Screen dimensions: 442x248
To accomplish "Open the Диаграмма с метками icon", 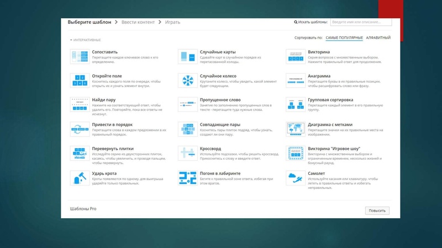I will click(294, 128).
